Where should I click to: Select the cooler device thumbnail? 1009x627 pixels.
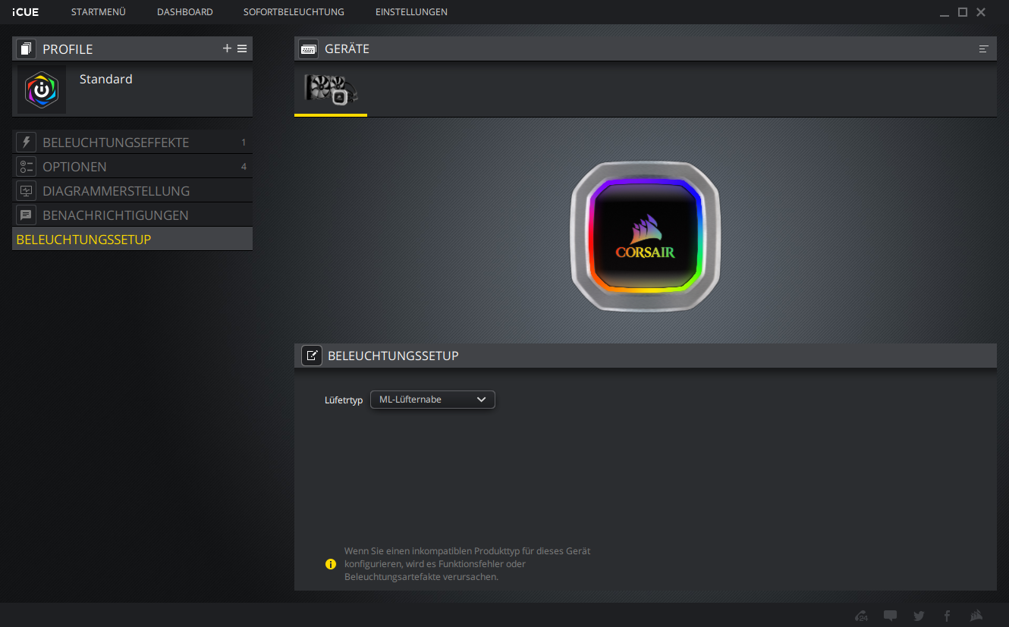pos(331,89)
